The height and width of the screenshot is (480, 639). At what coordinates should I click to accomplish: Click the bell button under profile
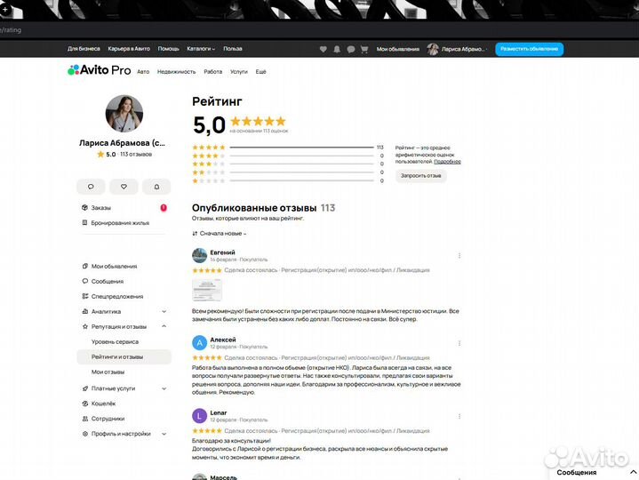click(x=156, y=187)
